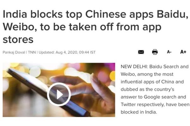Open author Pankaj Doval's byline

tap(14, 52)
